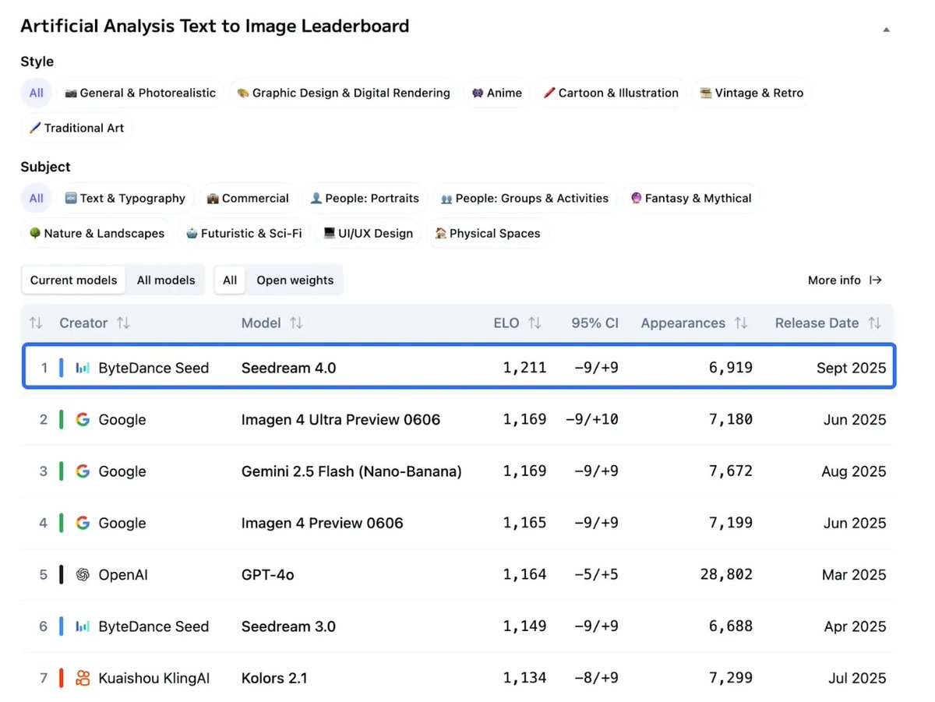935x702 pixels.
Task: Select the All weights tab
Action: point(230,280)
